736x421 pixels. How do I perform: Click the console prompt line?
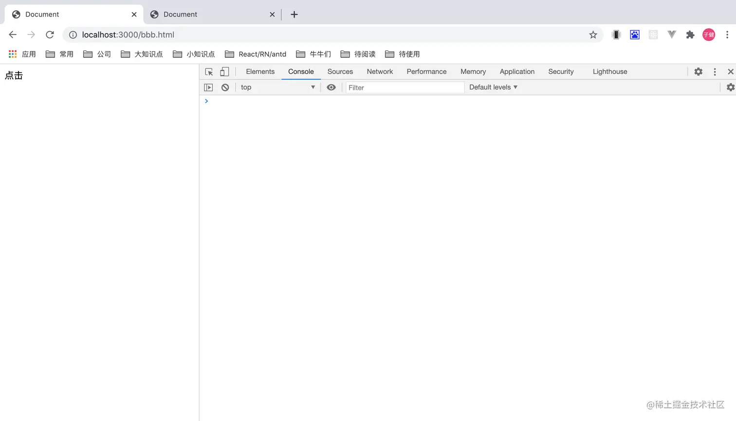point(467,101)
